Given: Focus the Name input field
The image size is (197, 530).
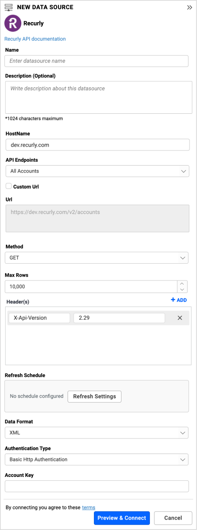Looking at the screenshot, I should click(x=96, y=61).
